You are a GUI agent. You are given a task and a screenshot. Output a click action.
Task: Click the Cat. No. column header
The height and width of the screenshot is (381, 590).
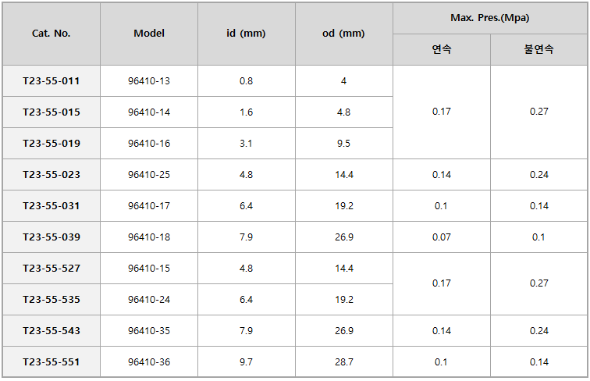click(x=52, y=34)
